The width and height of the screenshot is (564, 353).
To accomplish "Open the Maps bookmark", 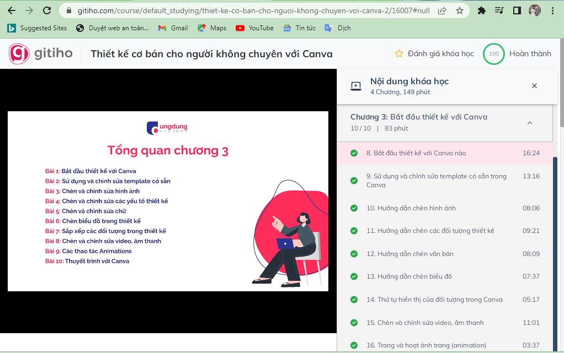I will click(x=212, y=28).
